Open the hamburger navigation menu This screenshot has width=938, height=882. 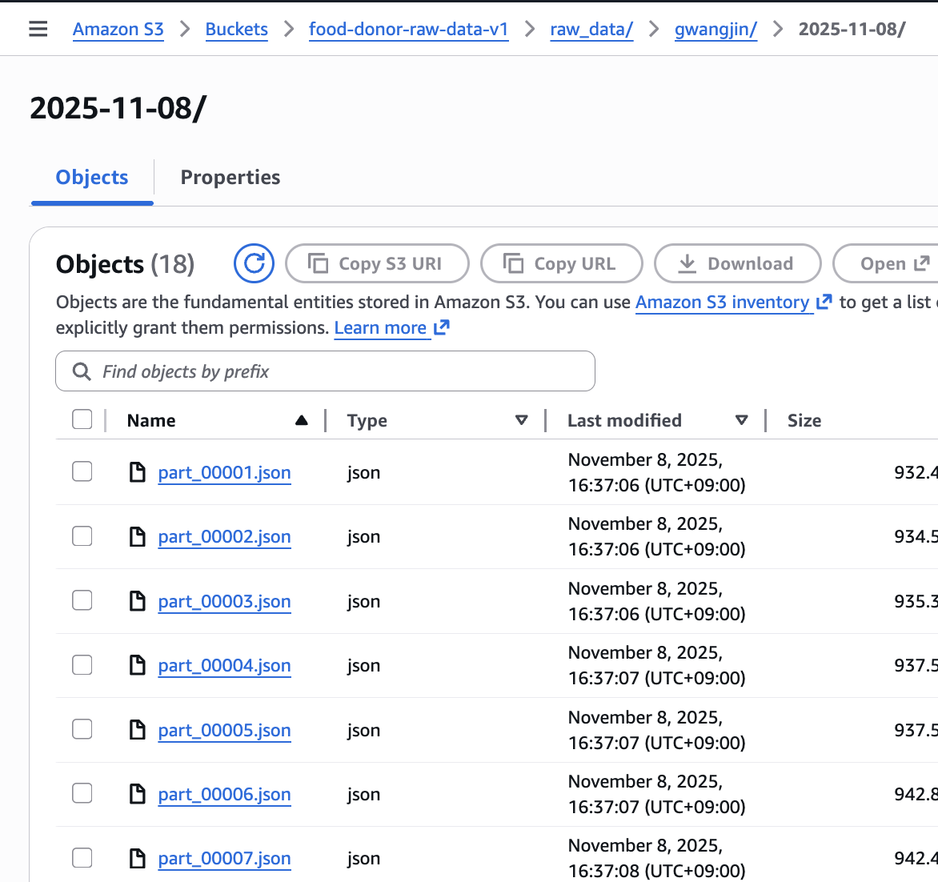(38, 29)
